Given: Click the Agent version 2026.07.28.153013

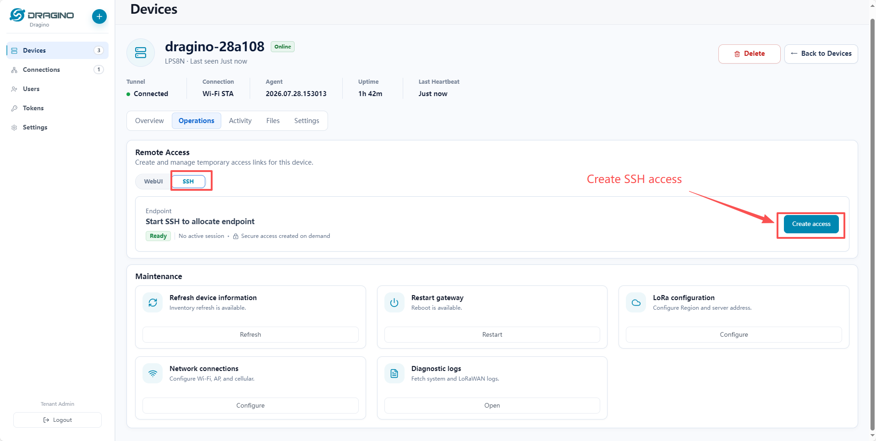Looking at the screenshot, I should 296,94.
